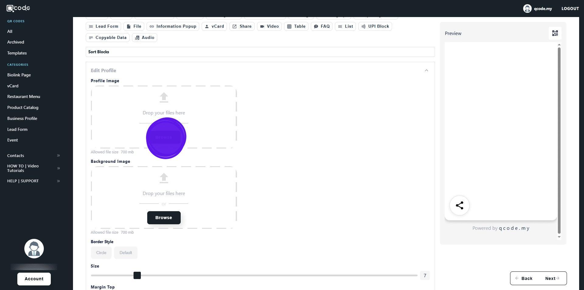Open Archived QR codes
The image size is (584, 290).
click(x=16, y=42)
